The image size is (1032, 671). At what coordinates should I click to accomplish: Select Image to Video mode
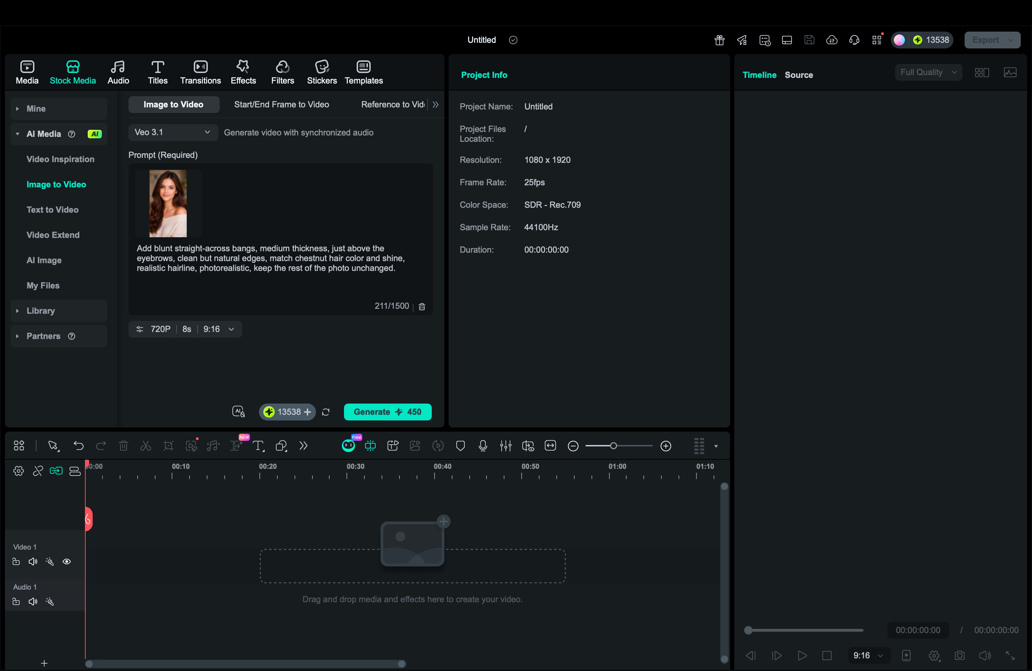coord(173,104)
